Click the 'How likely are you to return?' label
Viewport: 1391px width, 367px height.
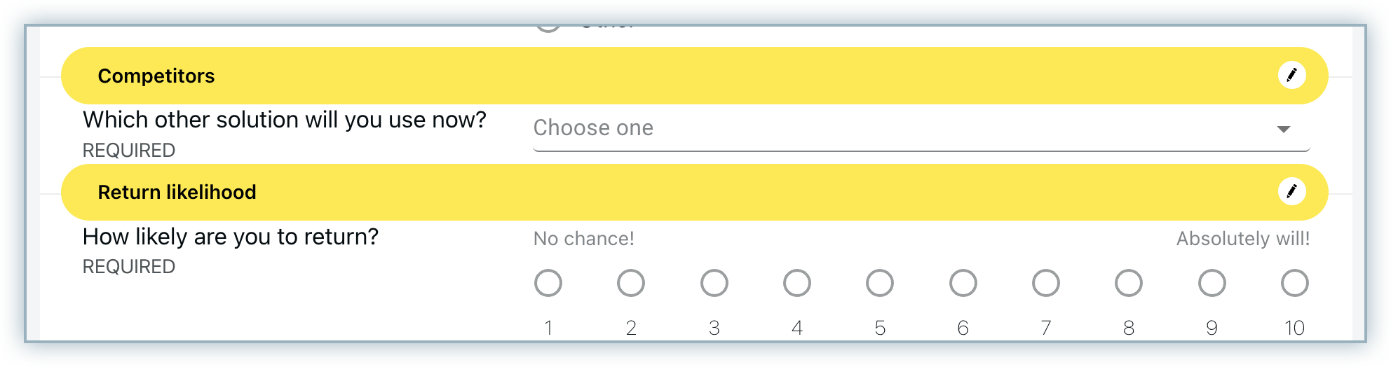click(x=230, y=237)
